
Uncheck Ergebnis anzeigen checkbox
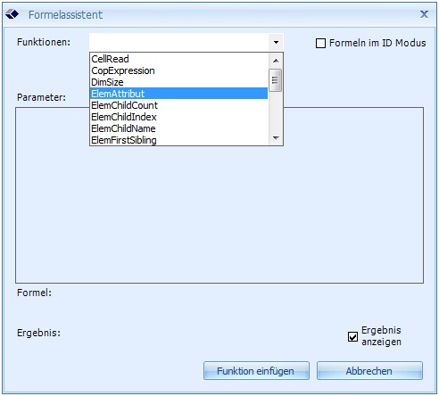pos(352,336)
